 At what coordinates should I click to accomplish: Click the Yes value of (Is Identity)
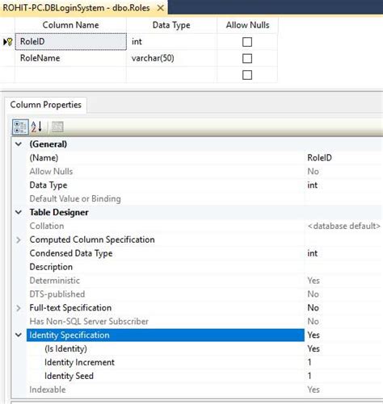pyautogui.click(x=314, y=349)
